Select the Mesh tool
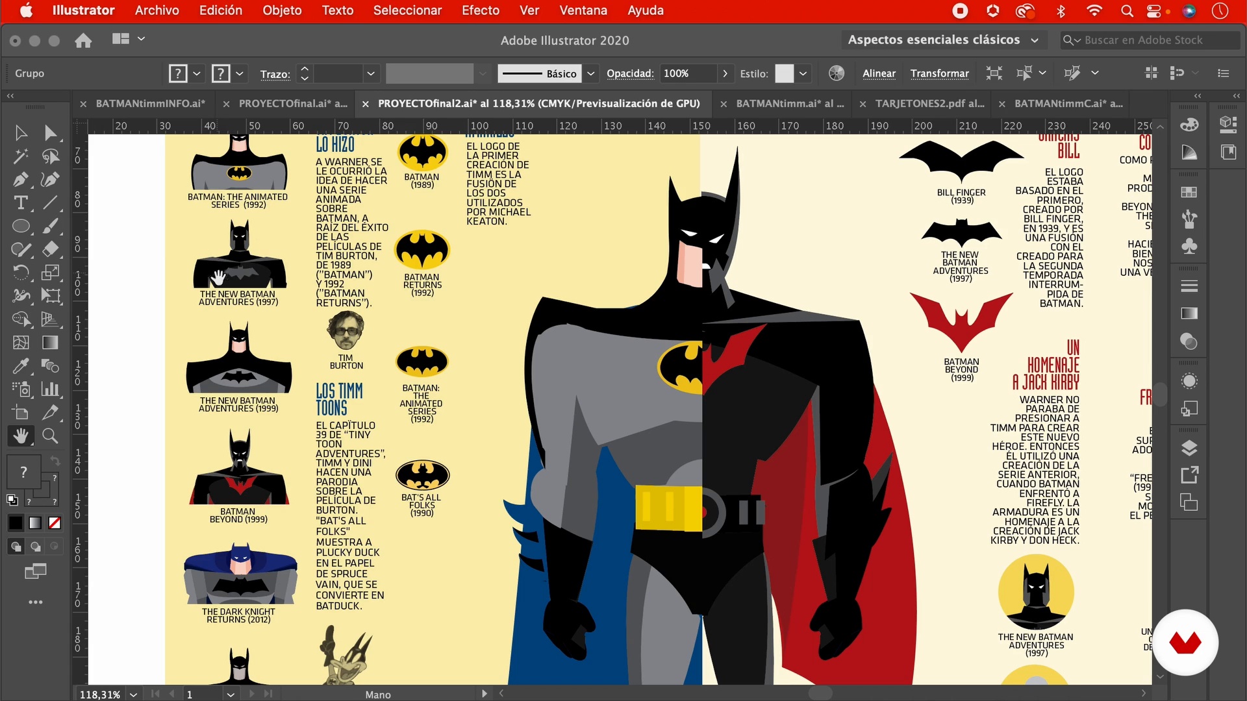The height and width of the screenshot is (701, 1247). [21, 343]
